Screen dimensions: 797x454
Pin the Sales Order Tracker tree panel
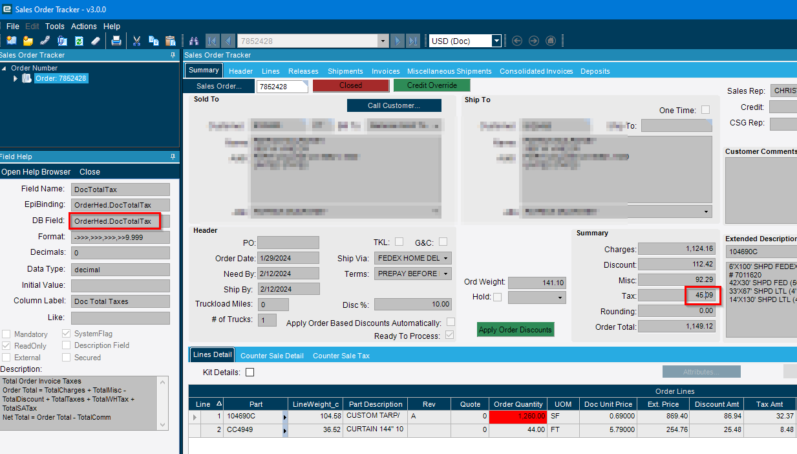pyautogui.click(x=173, y=56)
